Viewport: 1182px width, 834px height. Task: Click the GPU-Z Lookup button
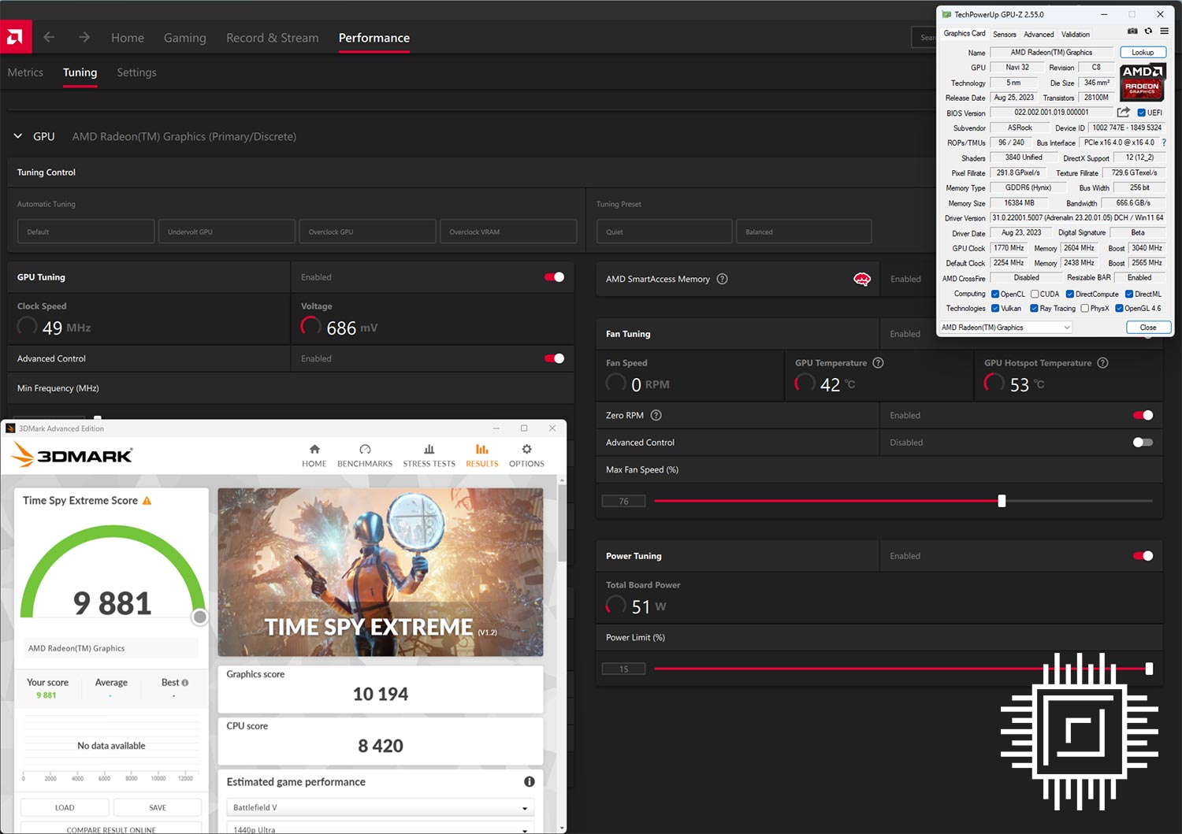pyautogui.click(x=1143, y=52)
